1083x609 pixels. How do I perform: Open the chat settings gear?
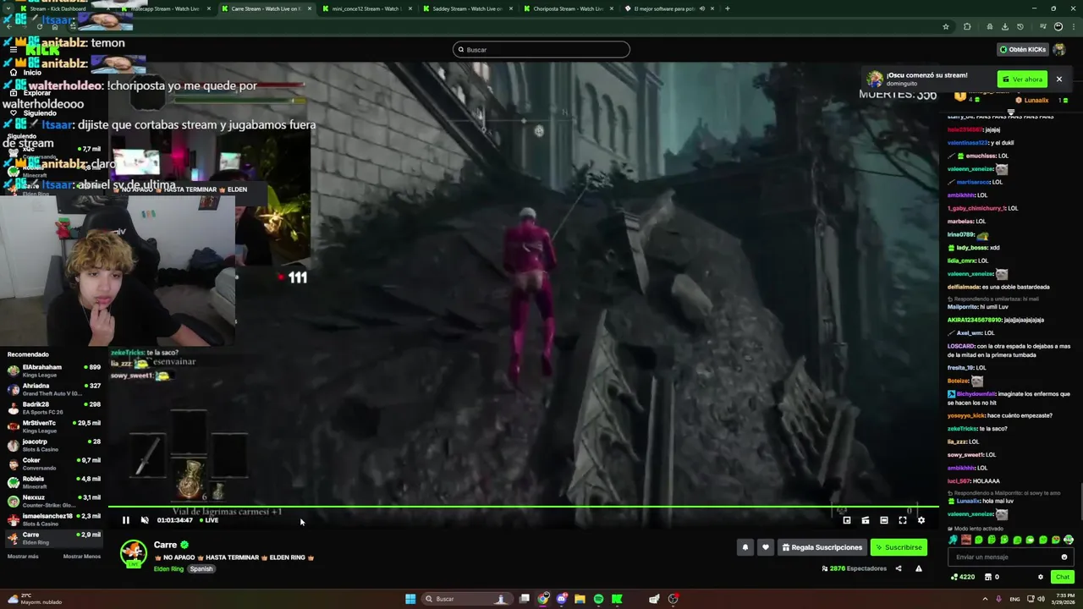1041,577
